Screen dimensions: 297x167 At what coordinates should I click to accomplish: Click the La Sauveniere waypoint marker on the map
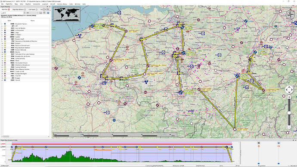point(263,90)
